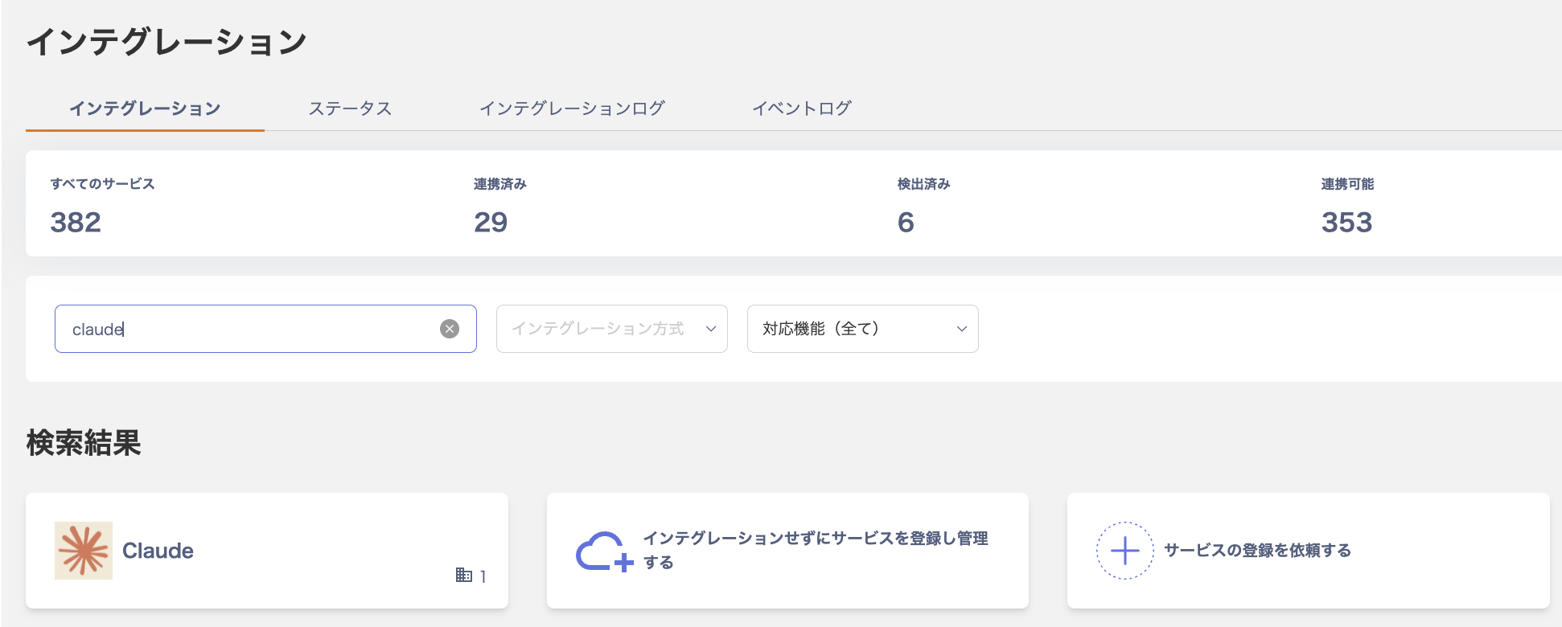This screenshot has height=627, width=1562.
Task: Clear the search field with X icon
Action: (x=450, y=329)
